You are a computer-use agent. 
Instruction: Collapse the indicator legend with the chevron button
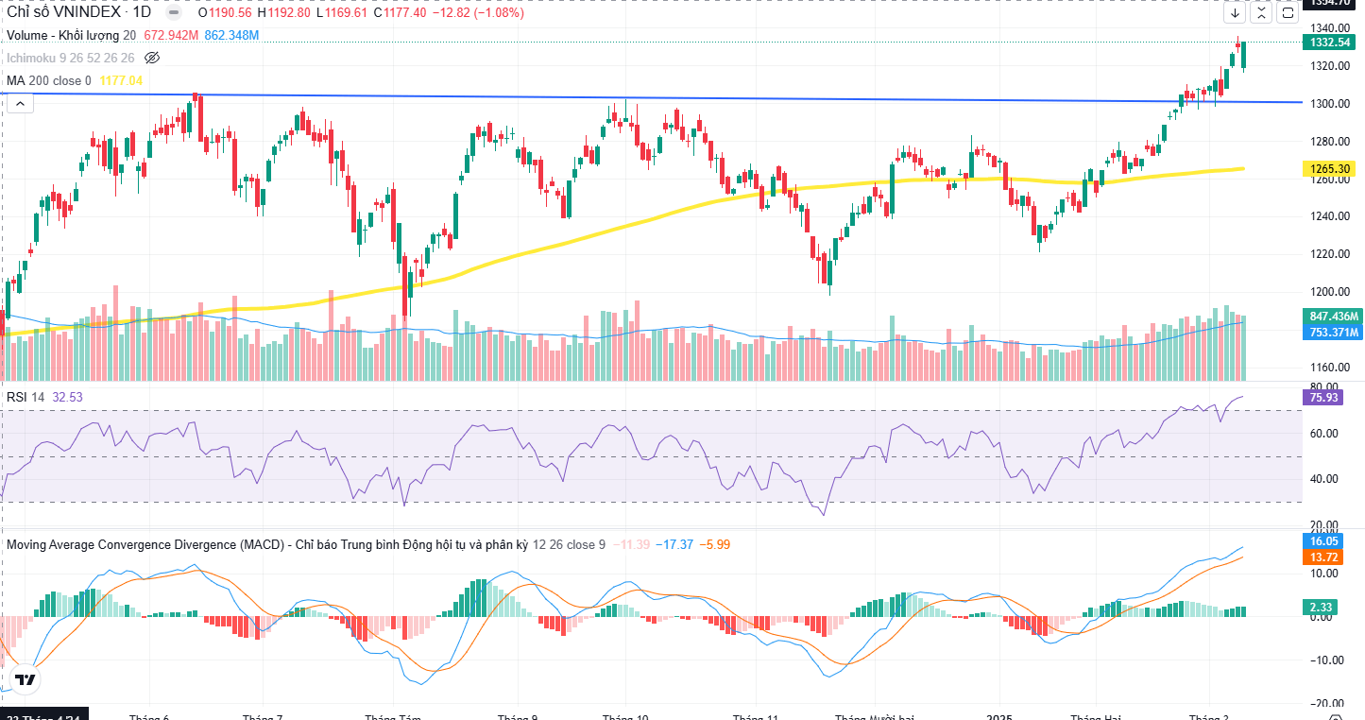point(19,103)
